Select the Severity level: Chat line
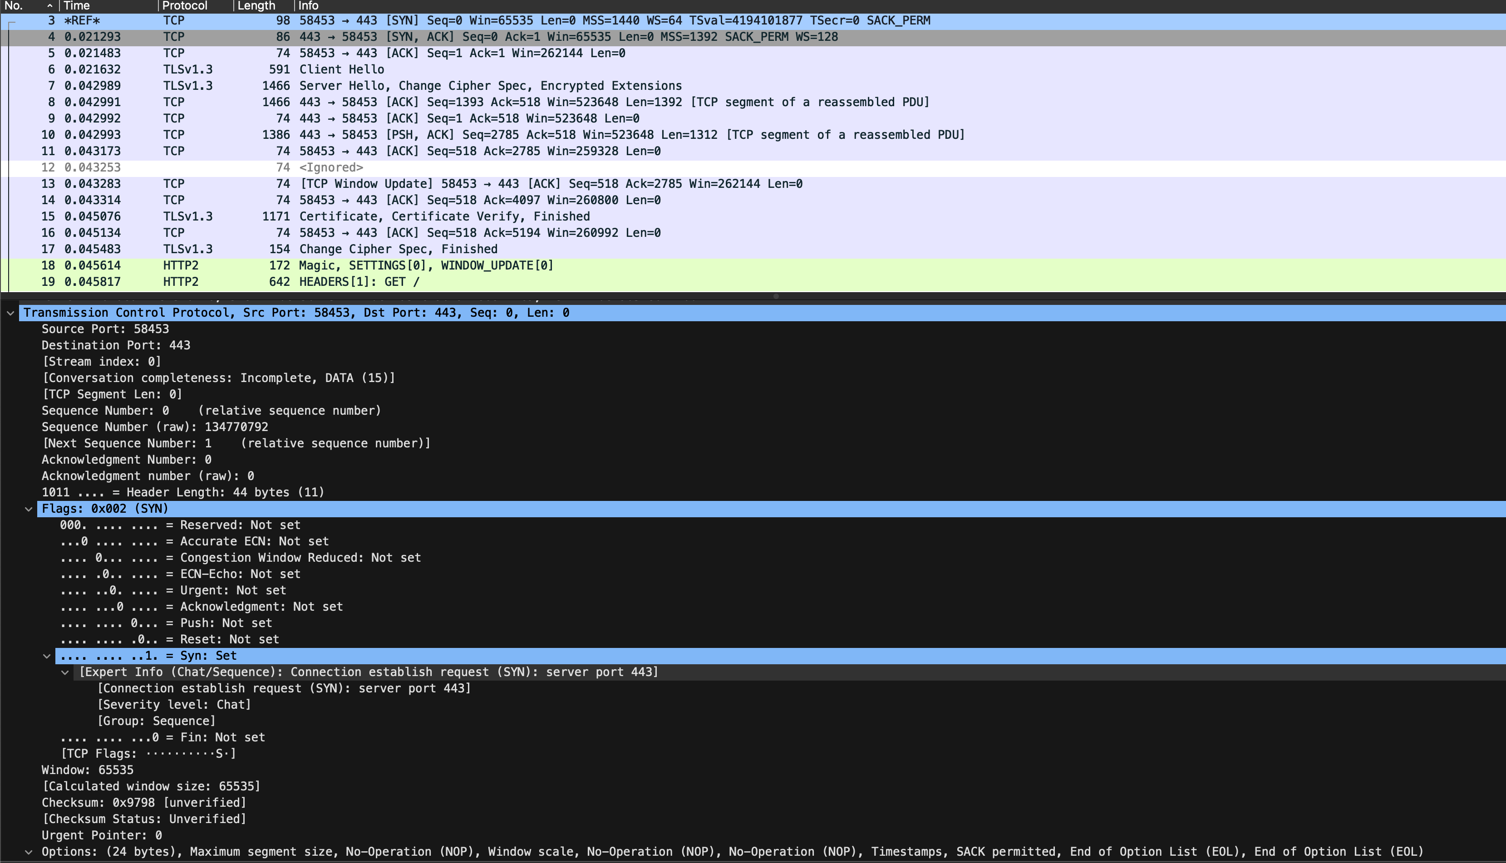The height and width of the screenshot is (863, 1506). tap(174, 706)
